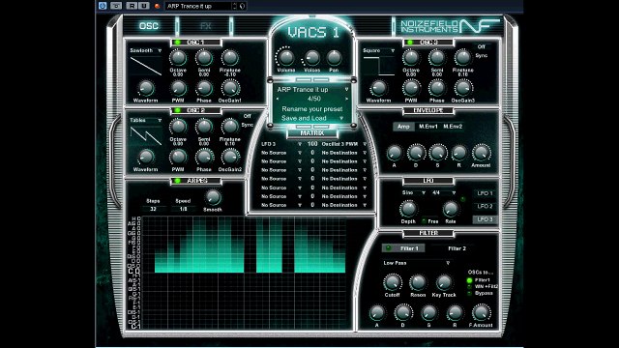Toggle OSC 3 Sync Off switch
619x348 pixels.
point(482,46)
